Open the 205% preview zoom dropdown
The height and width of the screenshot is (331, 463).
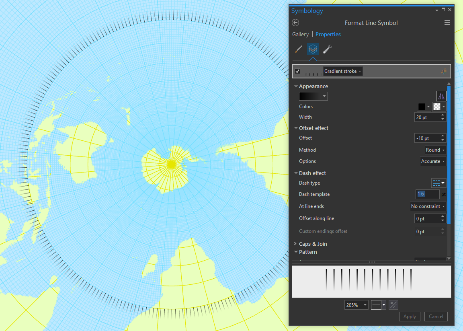tap(356, 305)
